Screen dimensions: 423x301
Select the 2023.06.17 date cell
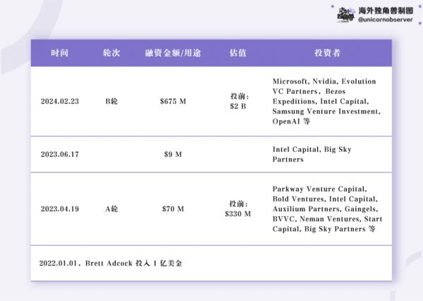pyautogui.click(x=60, y=155)
